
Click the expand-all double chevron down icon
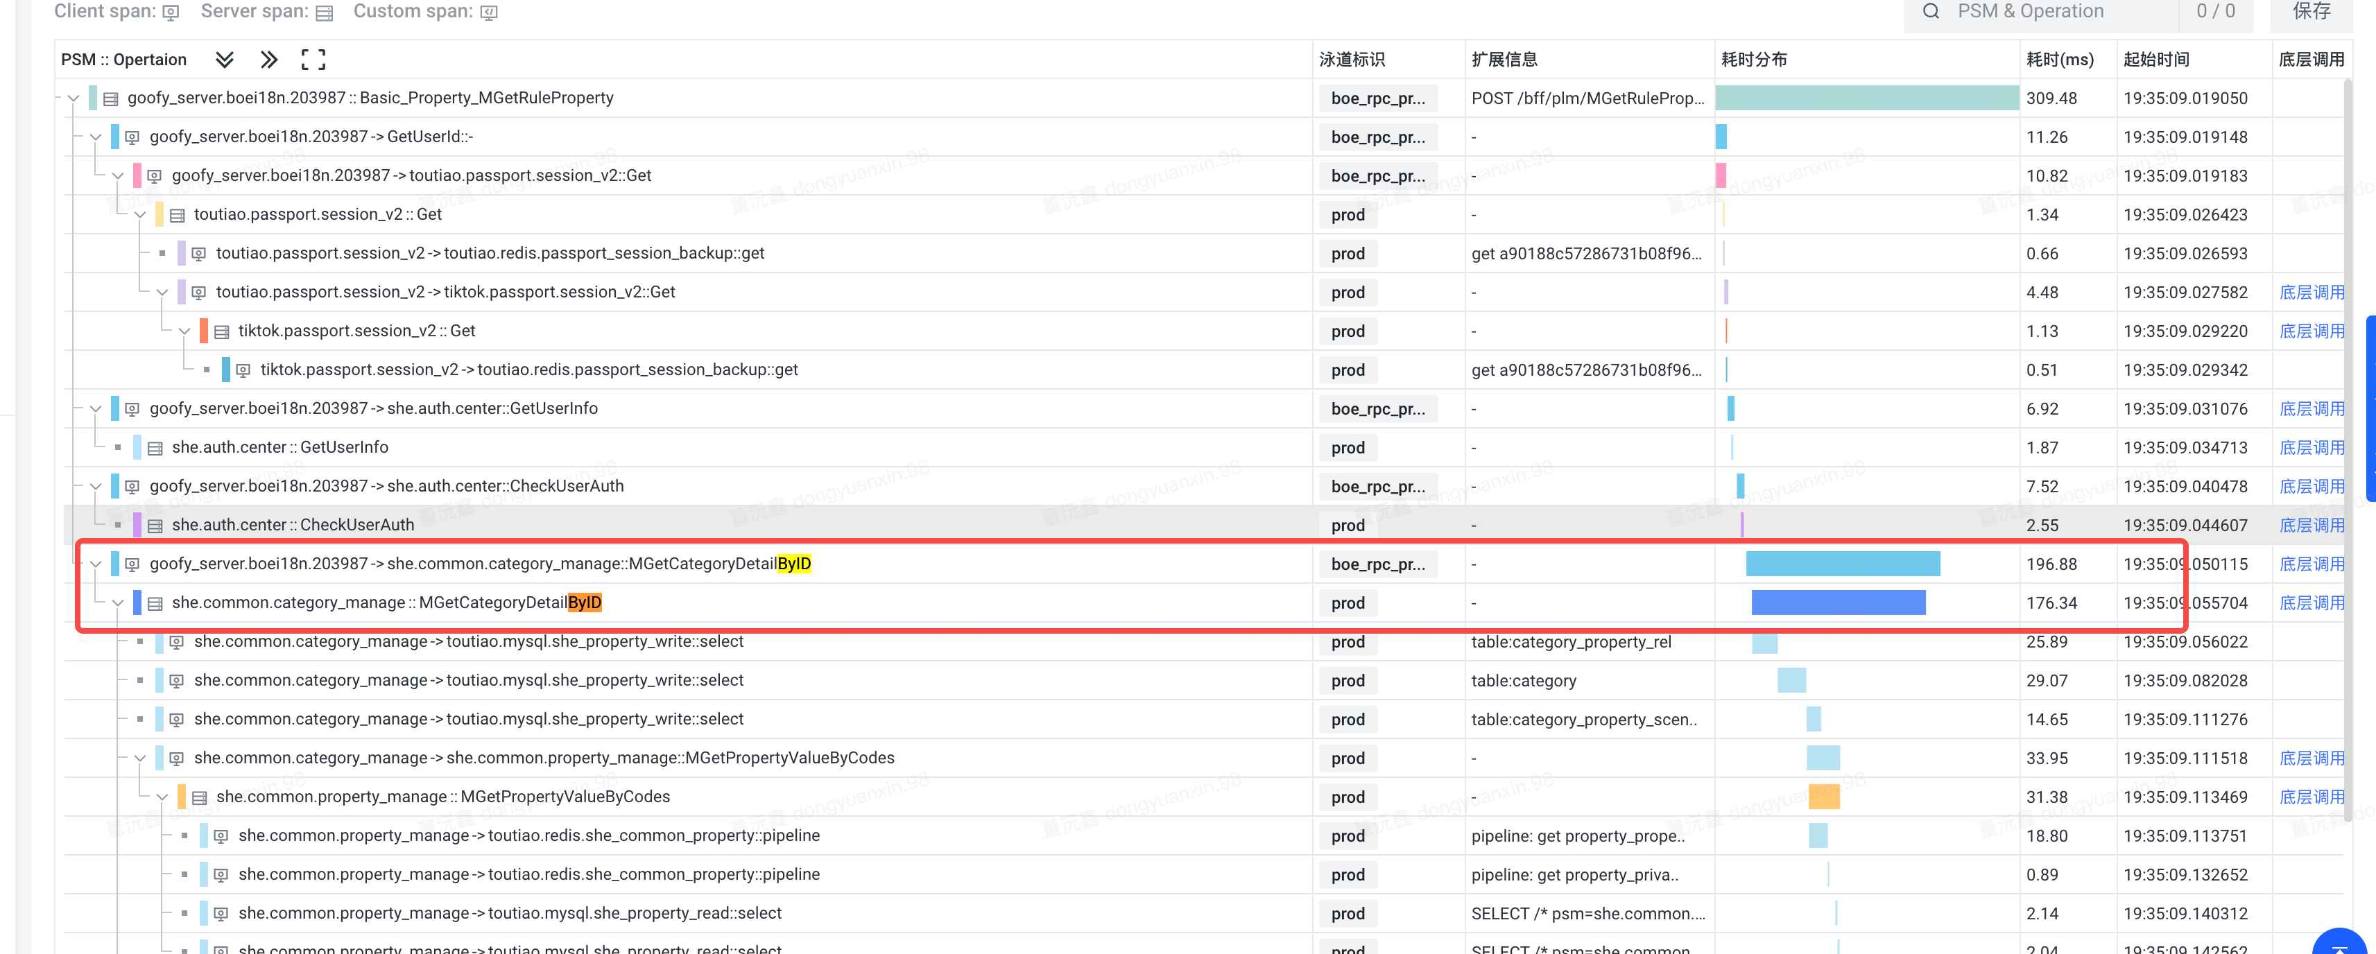pos(224,60)
